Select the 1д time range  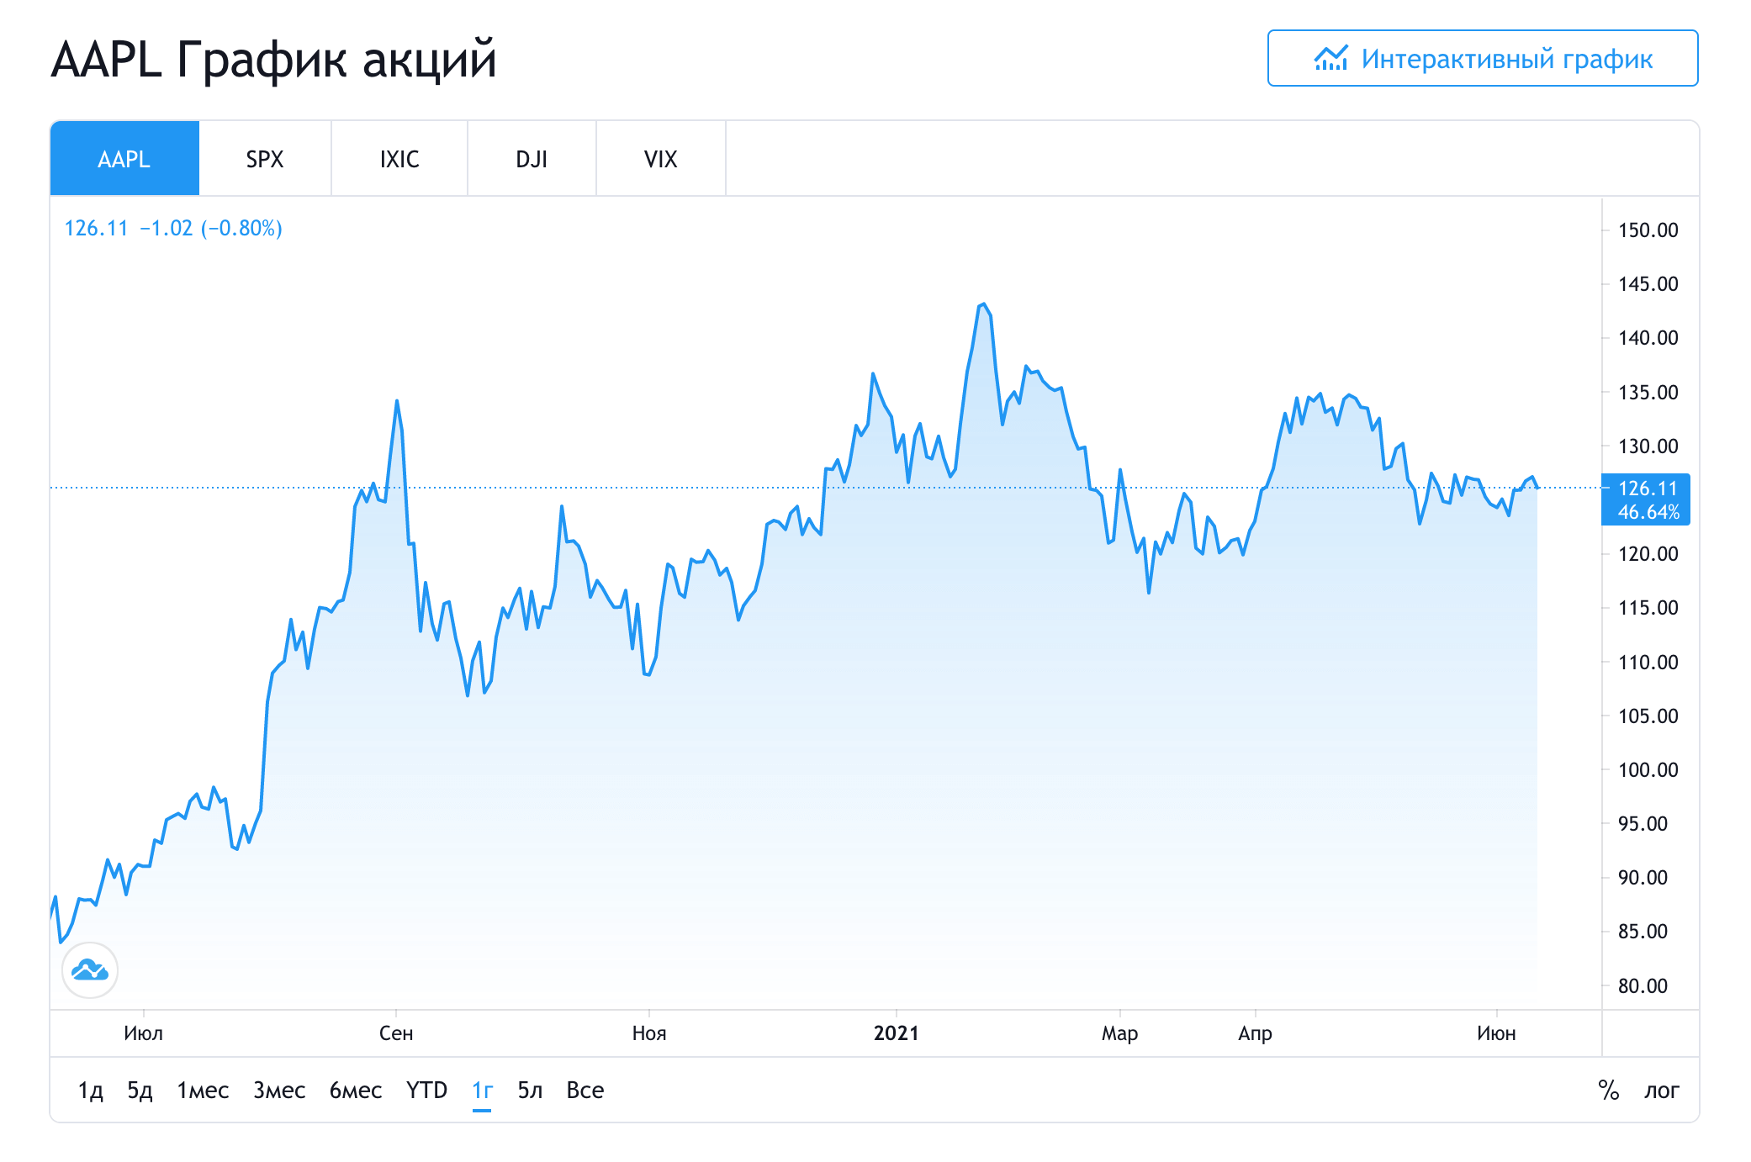point(90,1091)
